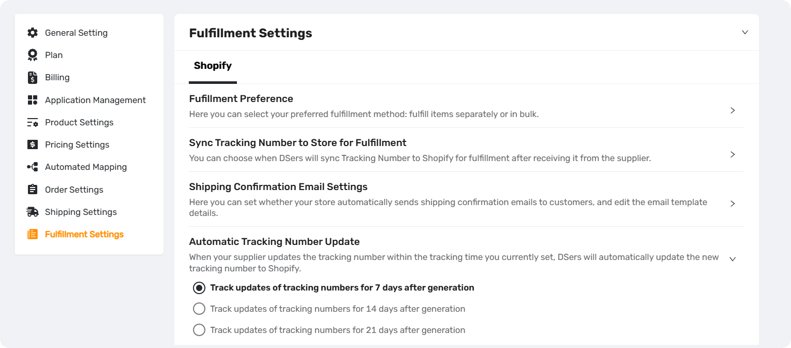
Task: Click the Automated Mapping nodes icon
Action: [33, 167]
